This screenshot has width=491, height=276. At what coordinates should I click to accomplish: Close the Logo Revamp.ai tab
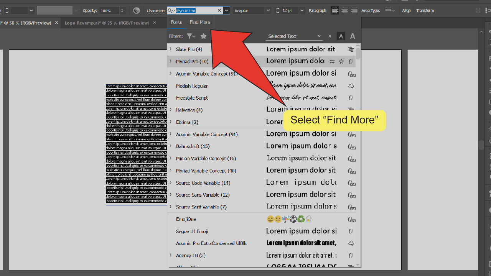click(155, 23)
